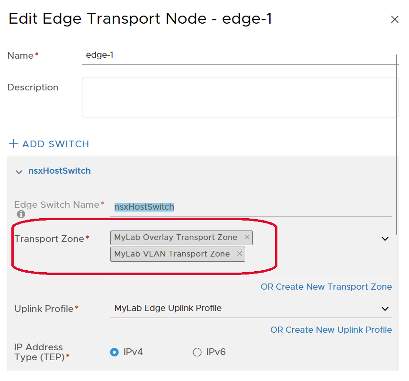Remove MyLab Overlay Transport Zone tag
Screen dimensions: 409x381
(x=247, y=237)
